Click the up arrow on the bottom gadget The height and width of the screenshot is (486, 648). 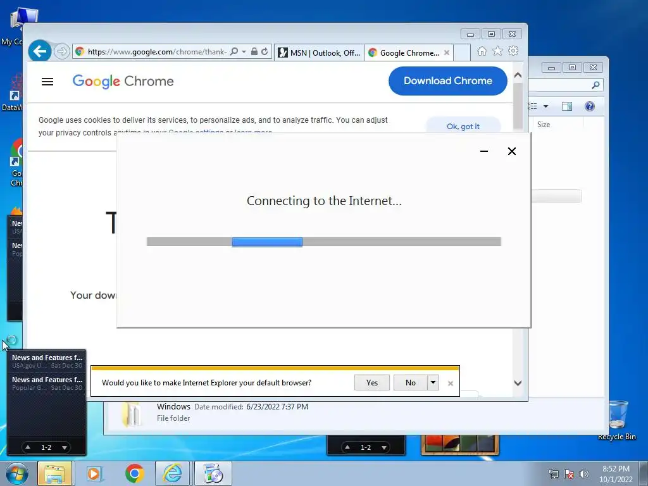(x=347, y=447)
